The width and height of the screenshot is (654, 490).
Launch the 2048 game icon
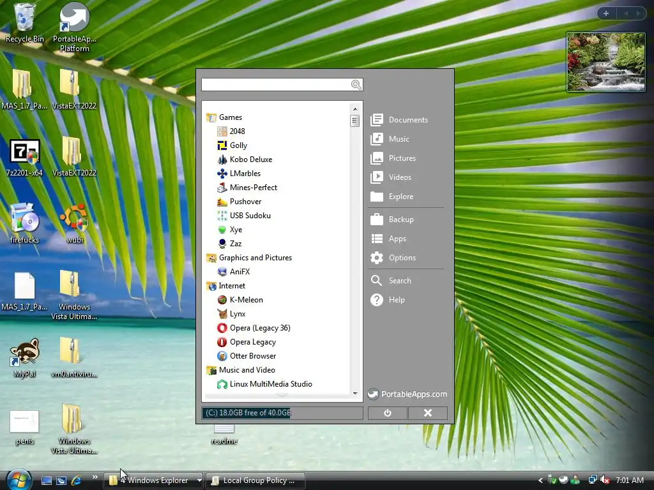(231, 131)
